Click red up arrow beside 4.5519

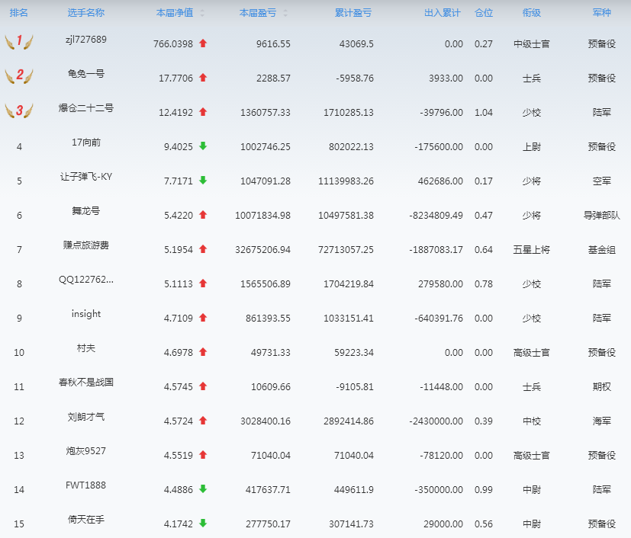point(203,455)
